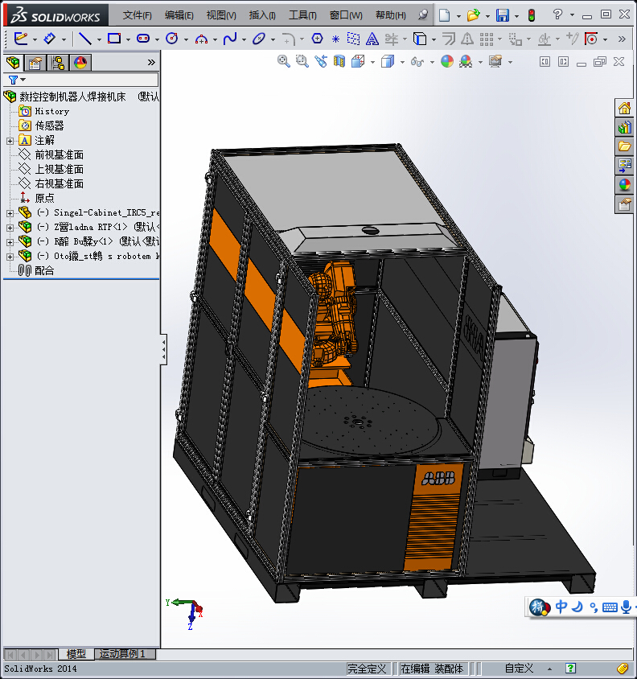Click the Zoom to Fit icon
Screen dimensions: 637x679
[x=283, y=61]
